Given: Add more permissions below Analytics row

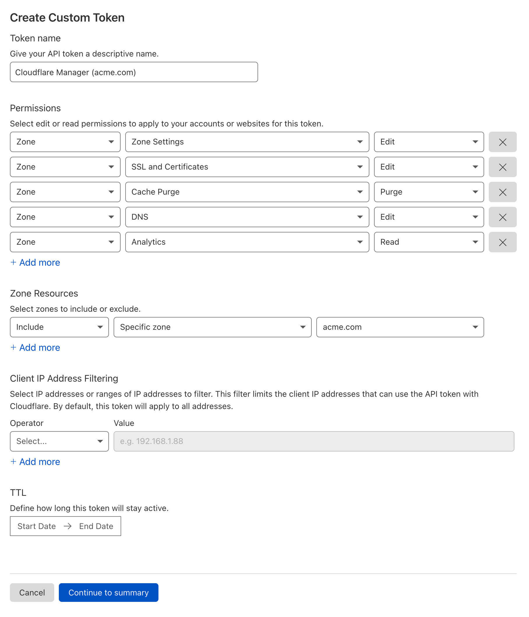Looking at the screenshot, I should pyautogui.click(x=35, y=262).
